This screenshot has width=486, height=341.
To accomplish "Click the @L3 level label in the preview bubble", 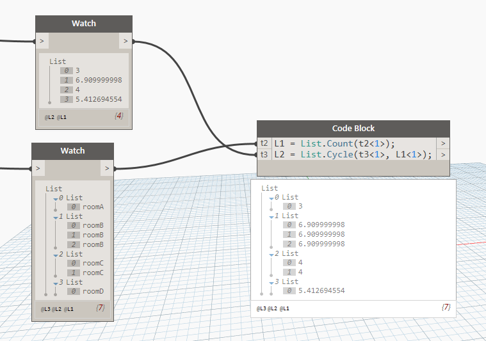I will [261, 308].
